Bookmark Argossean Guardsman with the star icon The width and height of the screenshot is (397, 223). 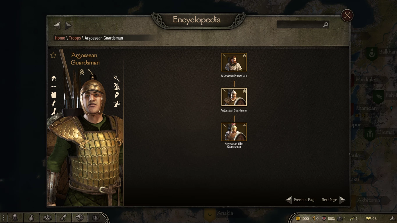[53, 55]
